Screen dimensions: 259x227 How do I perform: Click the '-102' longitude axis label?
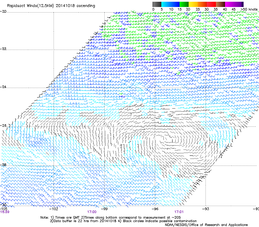pyautogui.click(x=54, y=209)
